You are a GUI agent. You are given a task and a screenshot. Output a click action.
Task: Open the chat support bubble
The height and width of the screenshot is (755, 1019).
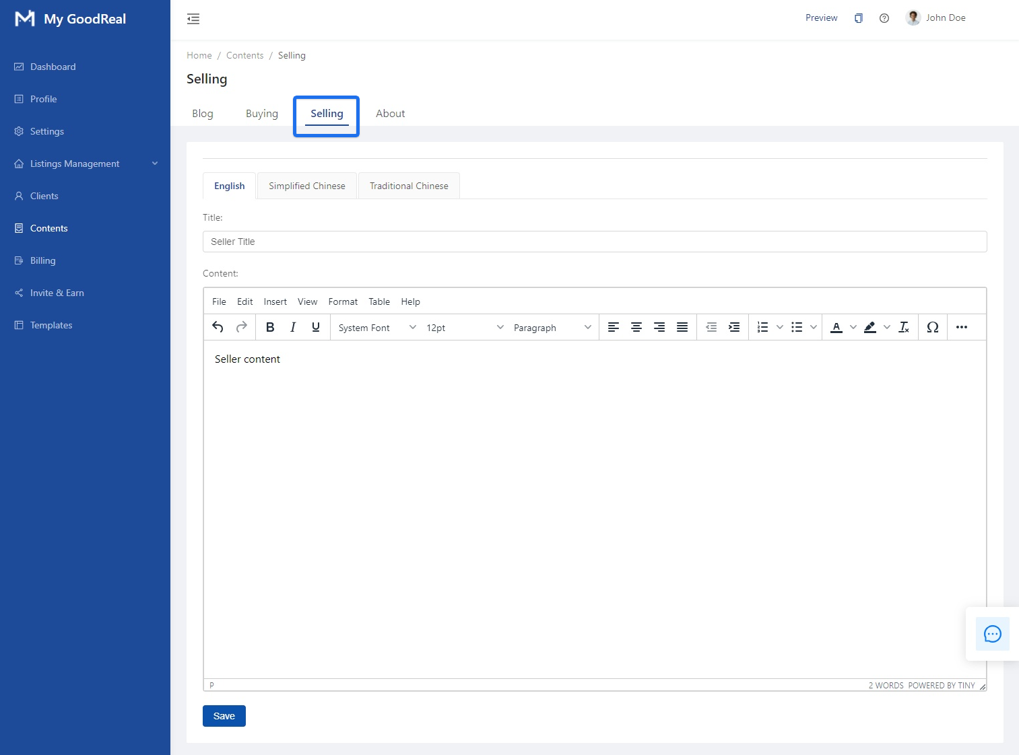click(x=993, y=634)
